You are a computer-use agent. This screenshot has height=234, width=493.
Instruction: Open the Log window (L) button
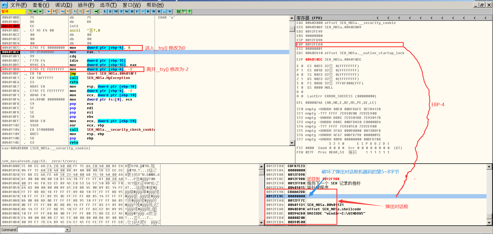click(x=105, y=11)
